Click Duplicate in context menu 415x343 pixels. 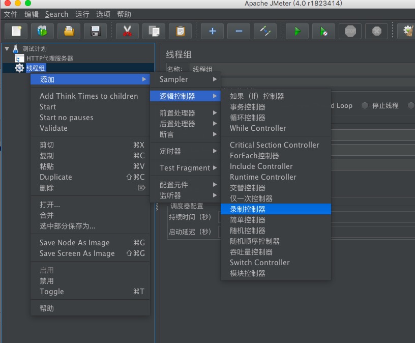pos(90,177)
